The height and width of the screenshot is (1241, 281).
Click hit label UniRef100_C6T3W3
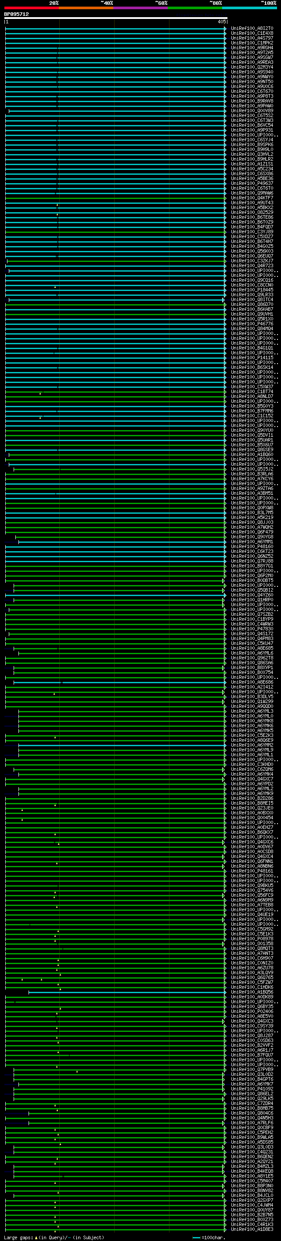coord(252,121)
